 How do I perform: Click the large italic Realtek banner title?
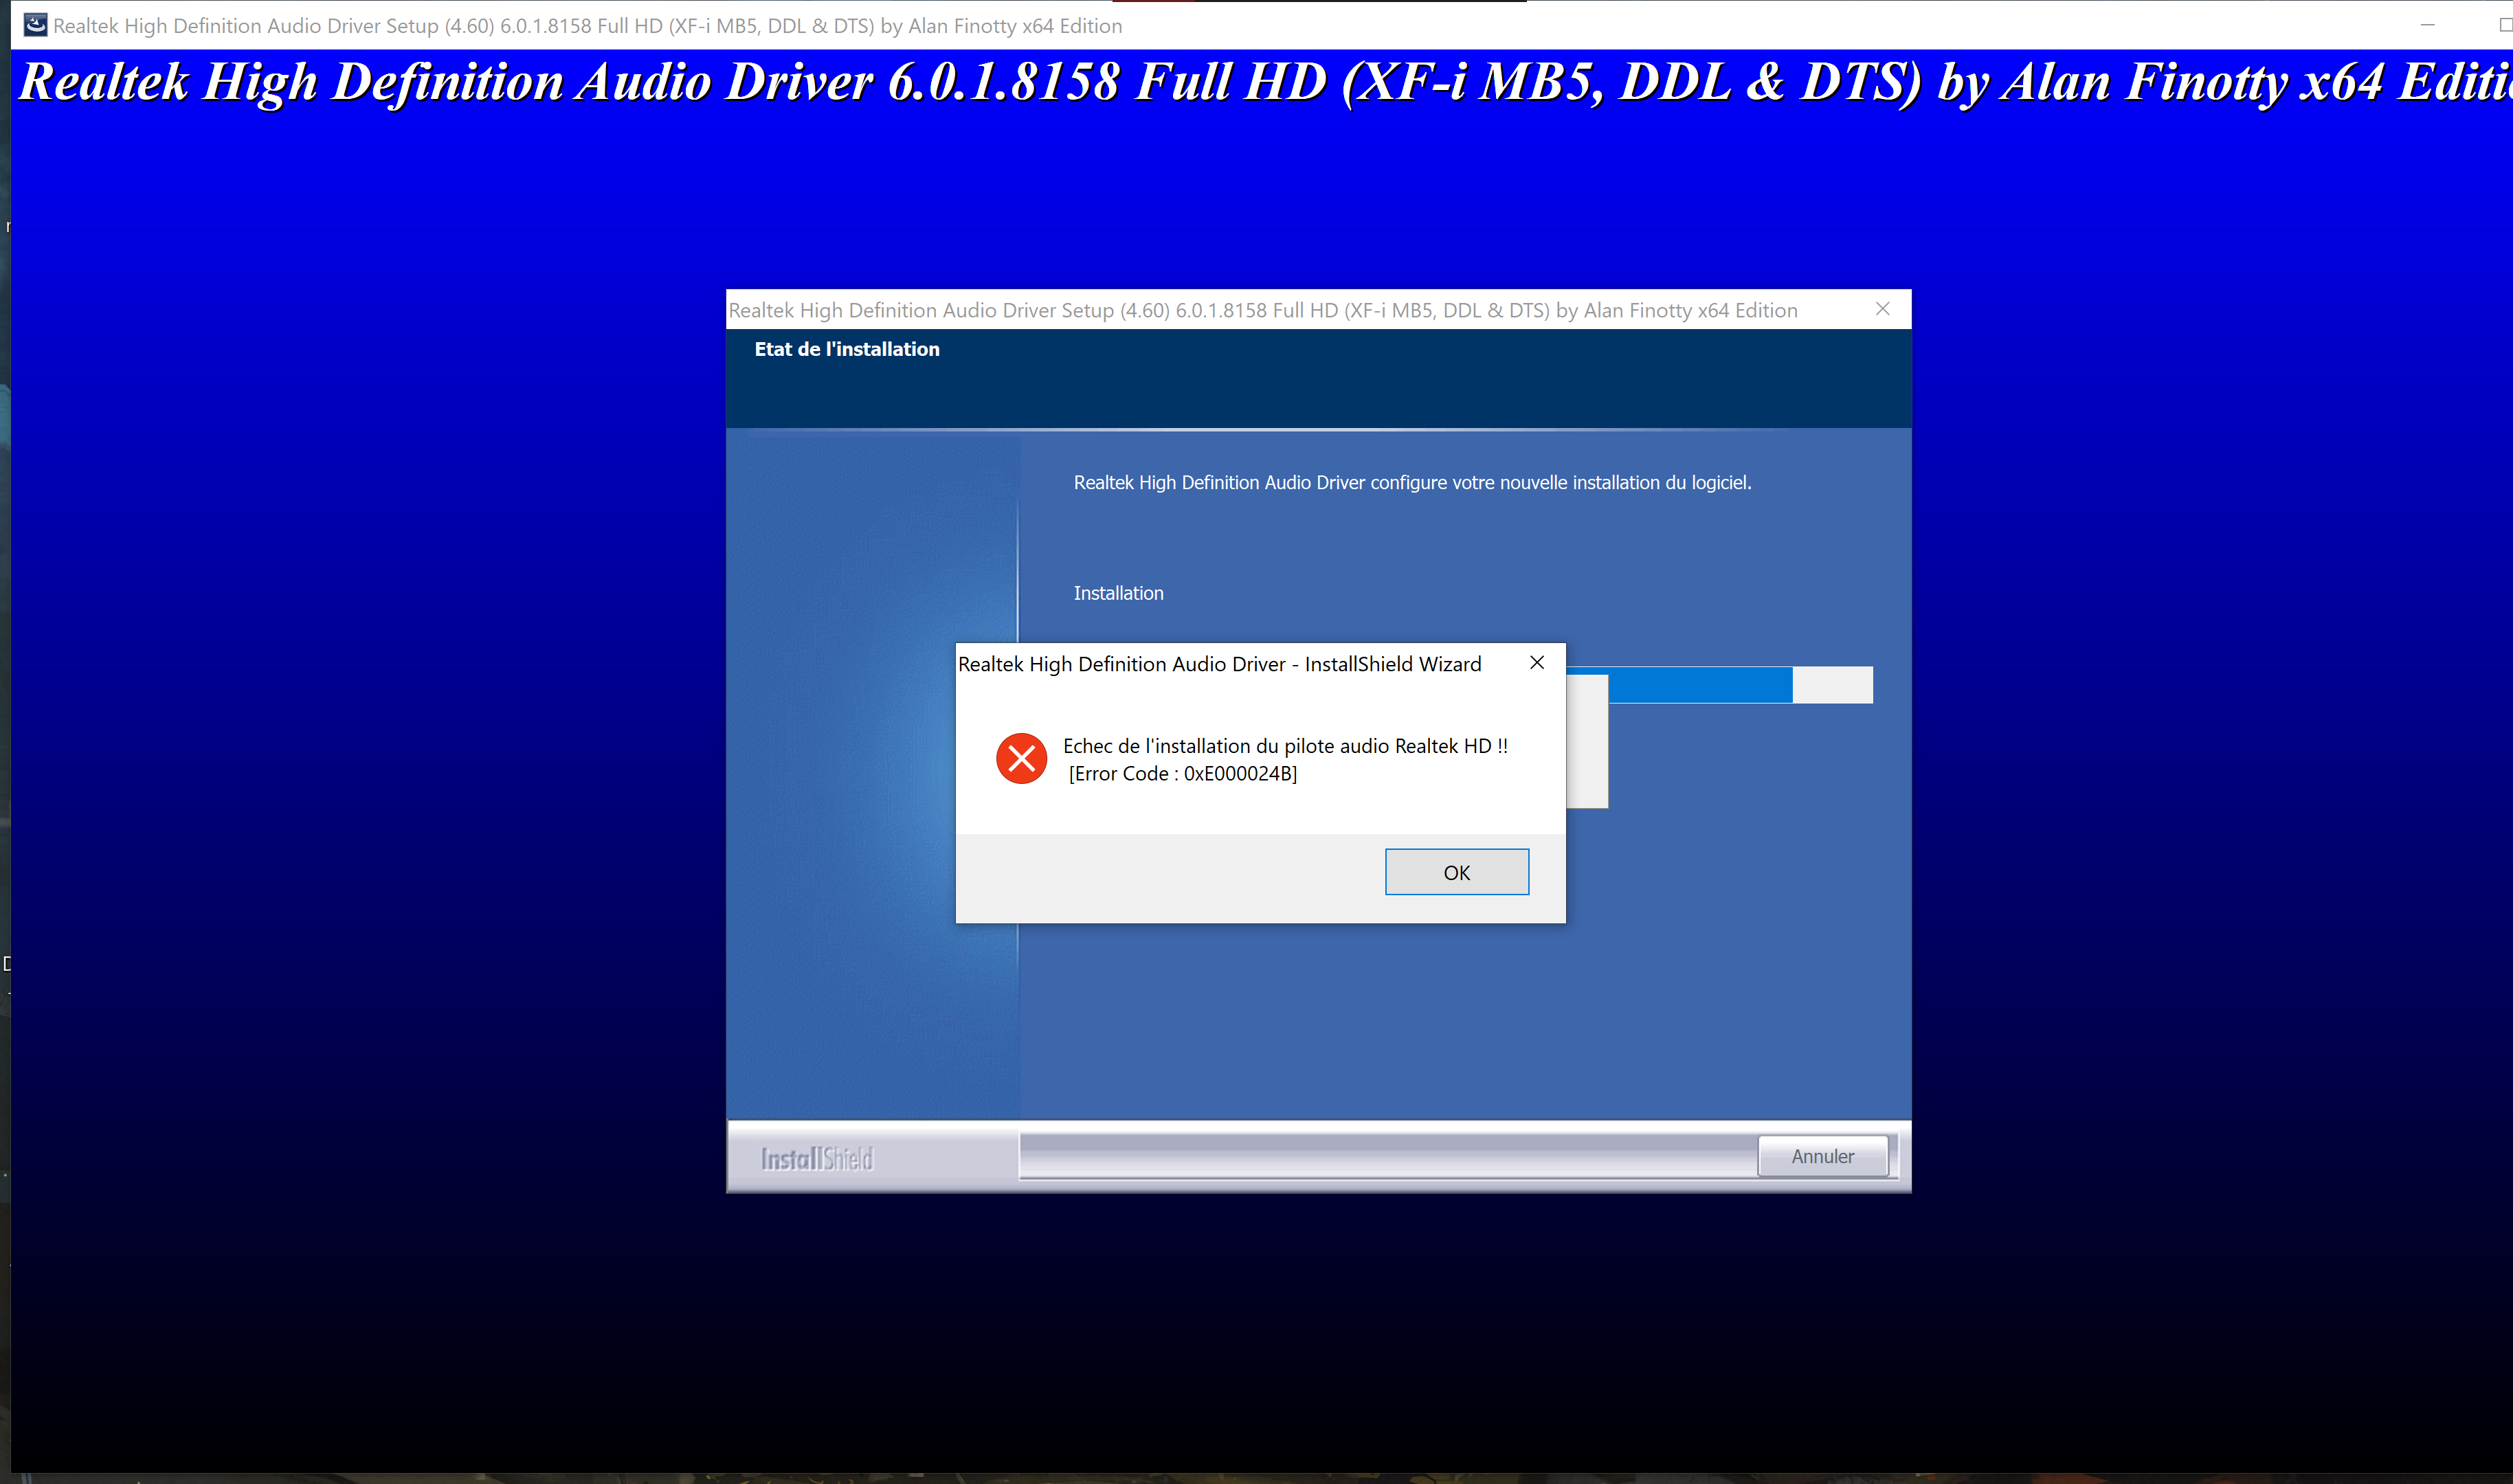pos(1265,82)
